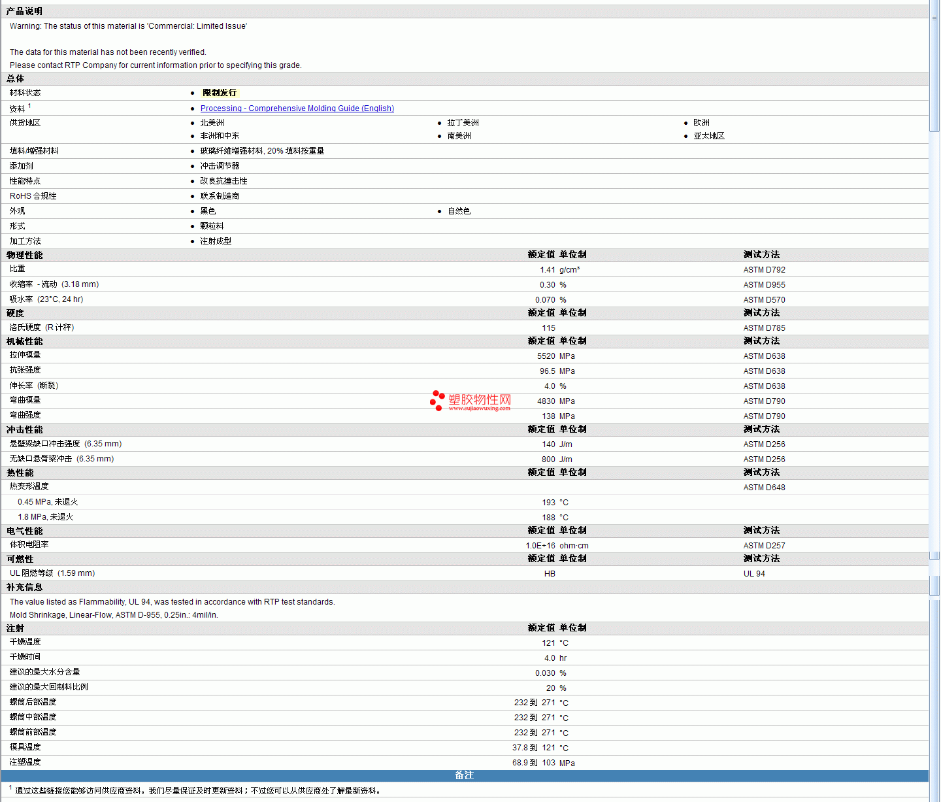Click the 塑胶物性网 watermark text

480,399
